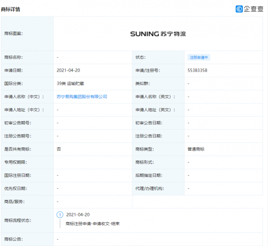Open 苏宁易购集团股份有限公司 applicant link
The width and height of the screenshot is (268, 246).
(x=82, y=97)
